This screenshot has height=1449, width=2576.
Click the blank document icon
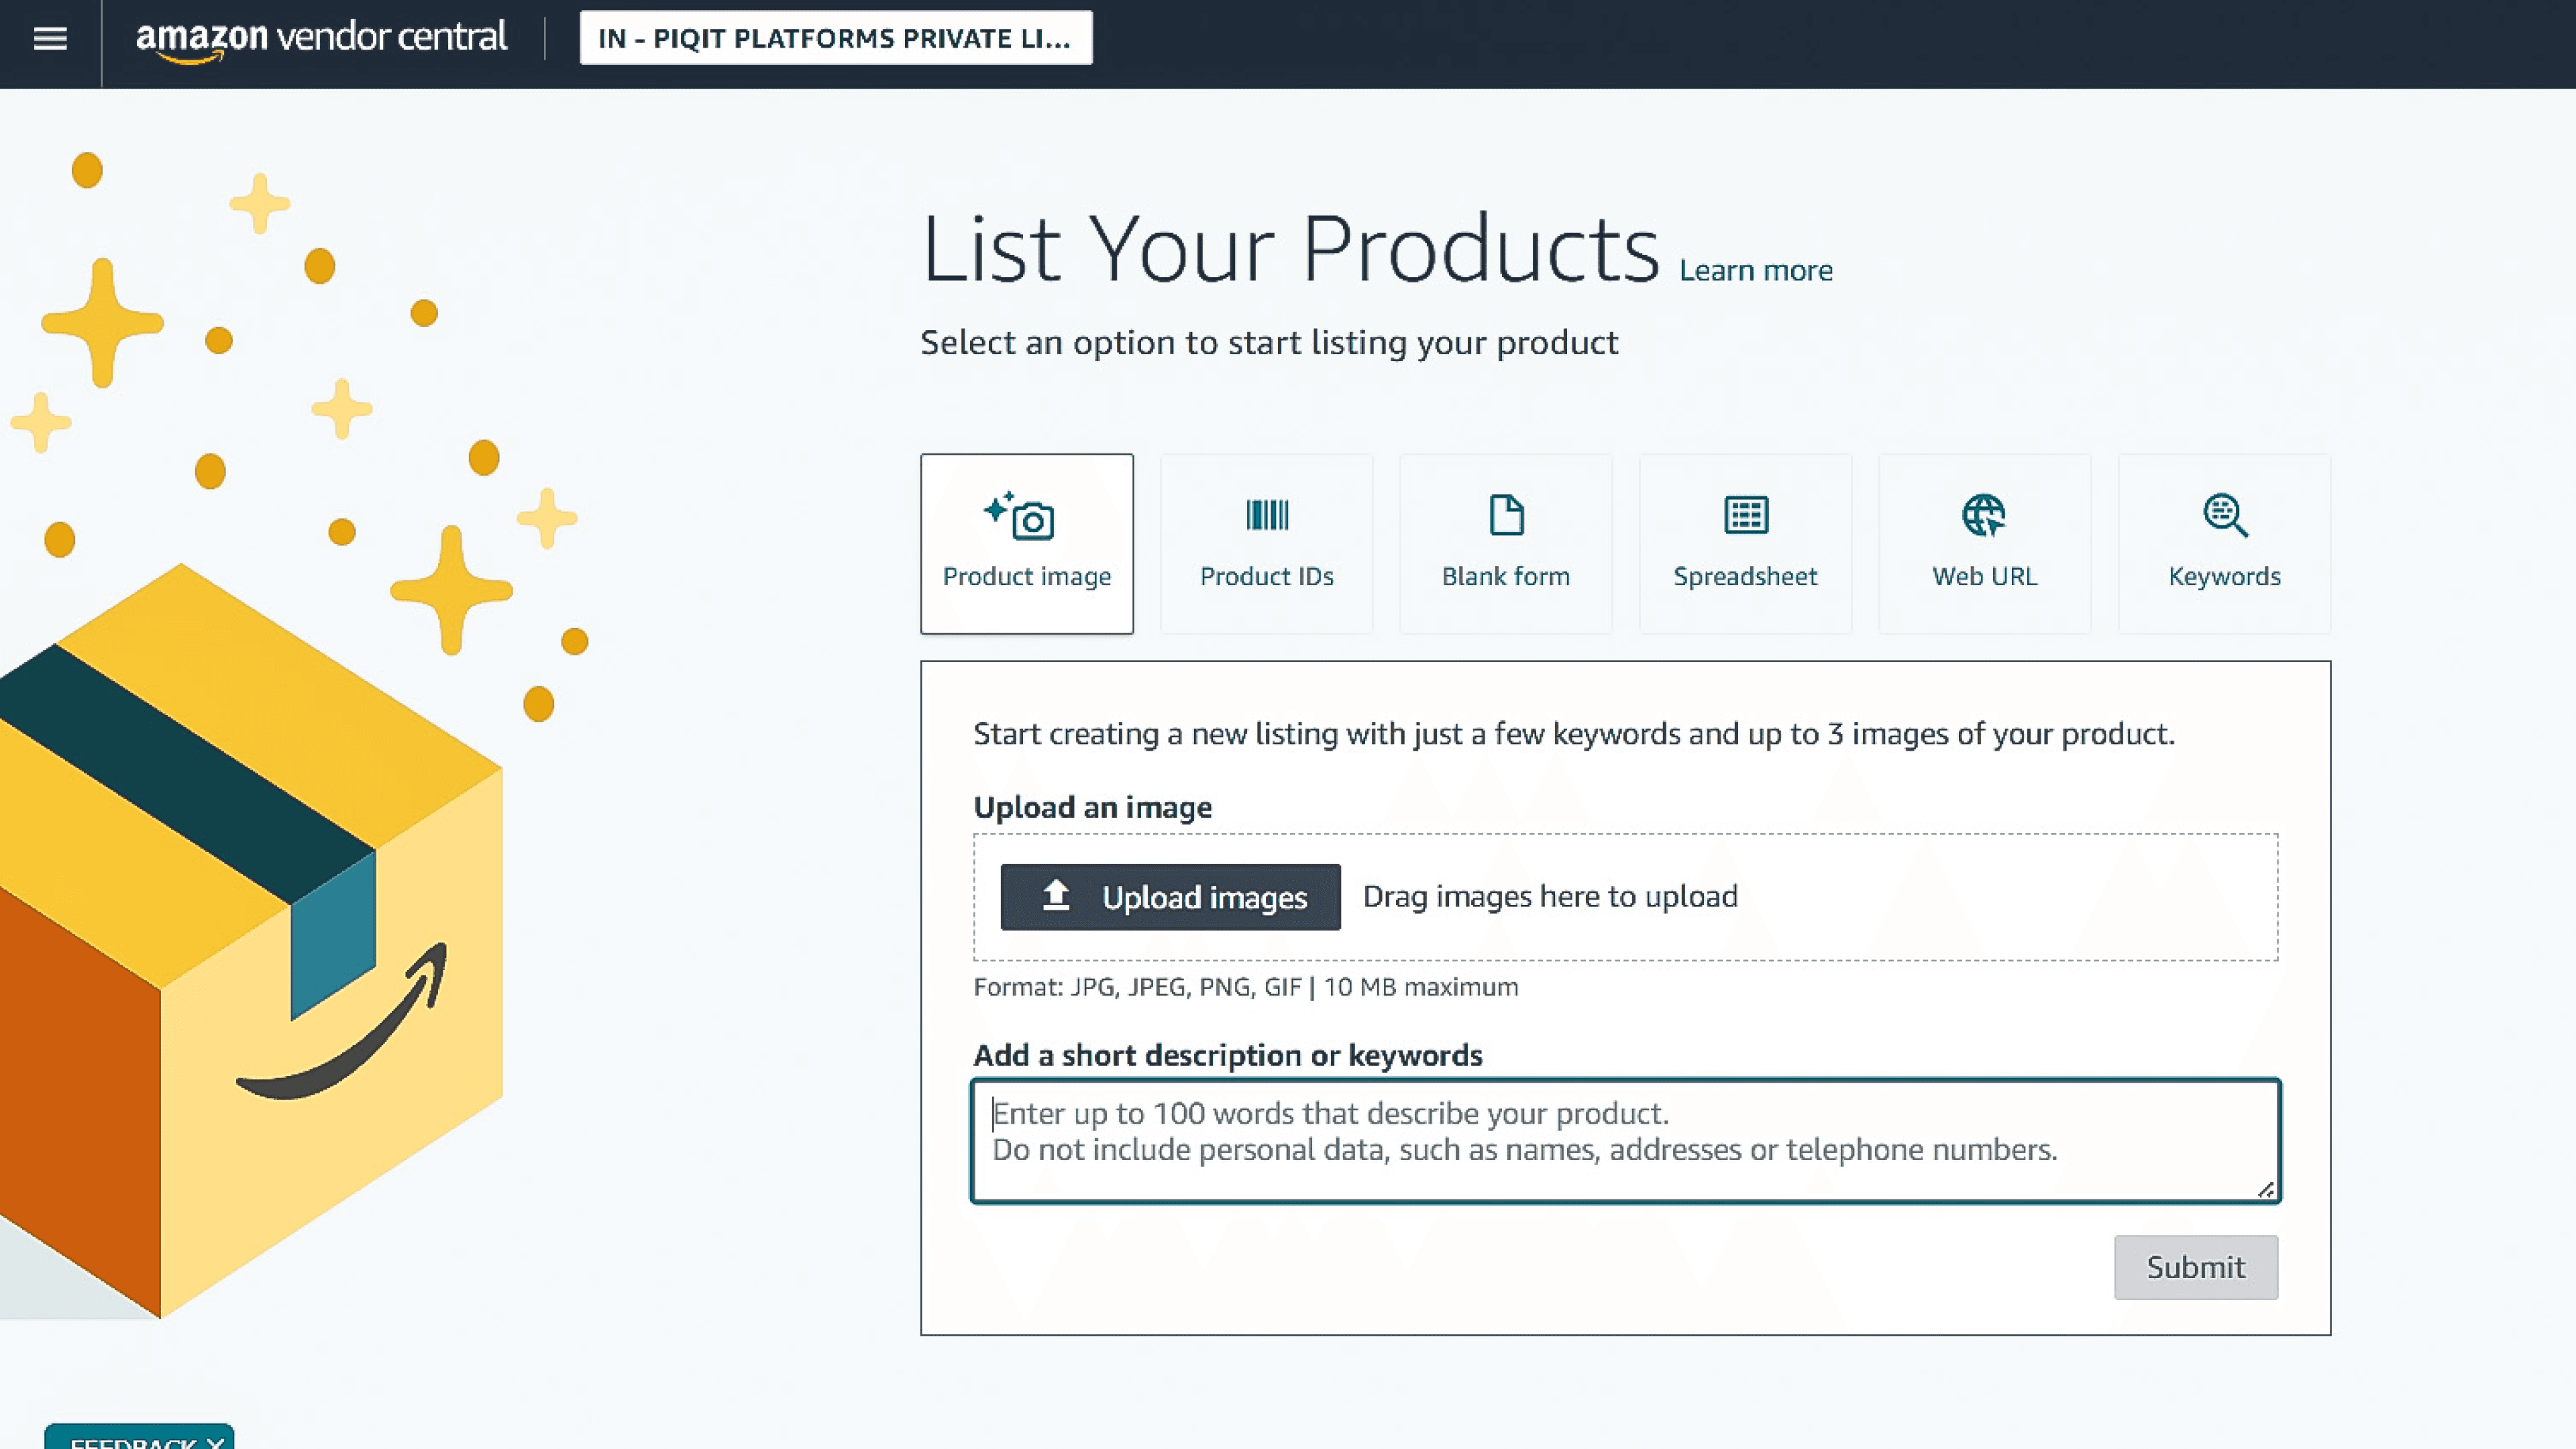[1506, 515]
